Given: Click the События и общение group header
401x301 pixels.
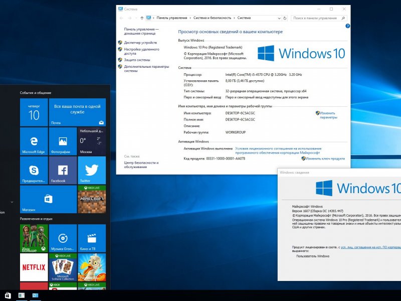Looking at the screenshot, I should (x=36, y=93).
